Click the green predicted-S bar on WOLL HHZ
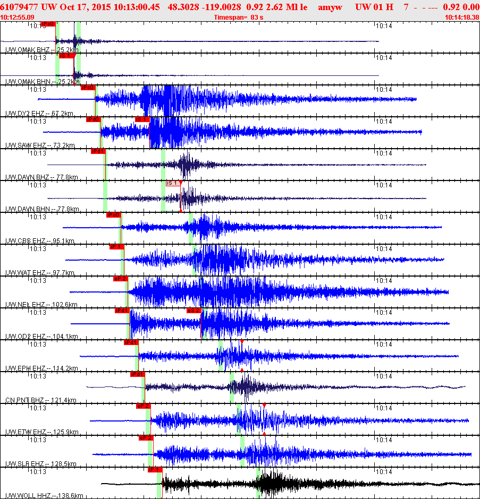The height and width of the screenshot is (499, 480). [x=258, y=483]
